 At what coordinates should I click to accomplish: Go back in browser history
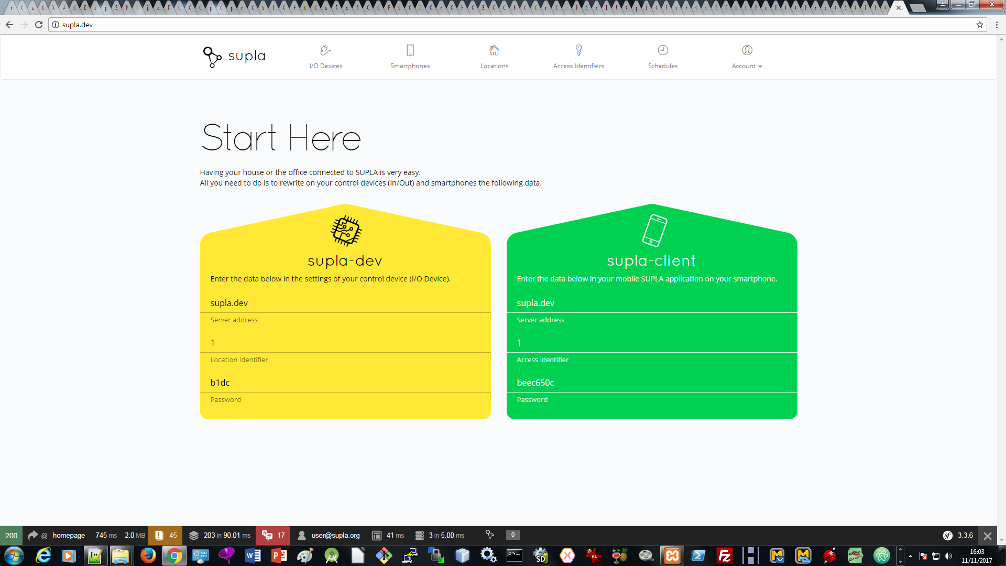tap(9, 25)
